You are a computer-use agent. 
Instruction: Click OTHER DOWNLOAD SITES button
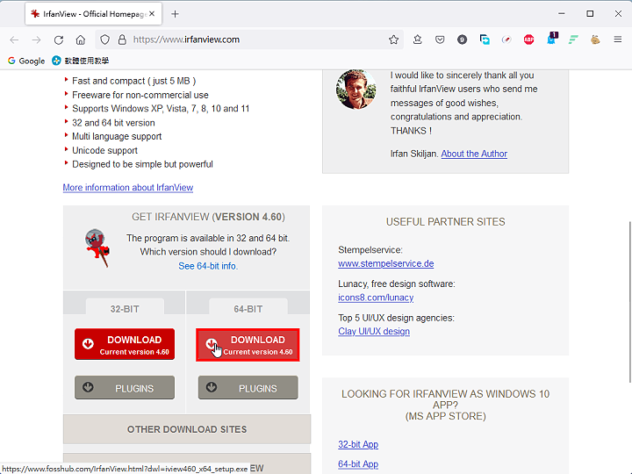(x=187, y=429)
